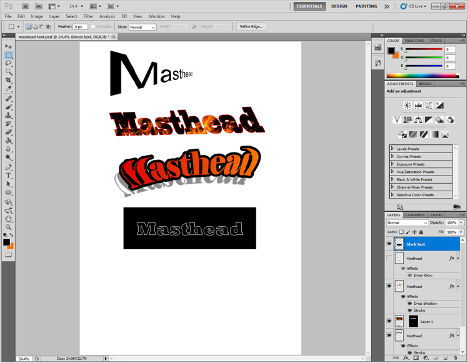Toggle Quick Mask mode
The width and height of the screenshot is (468, 363).
point(8,255)
